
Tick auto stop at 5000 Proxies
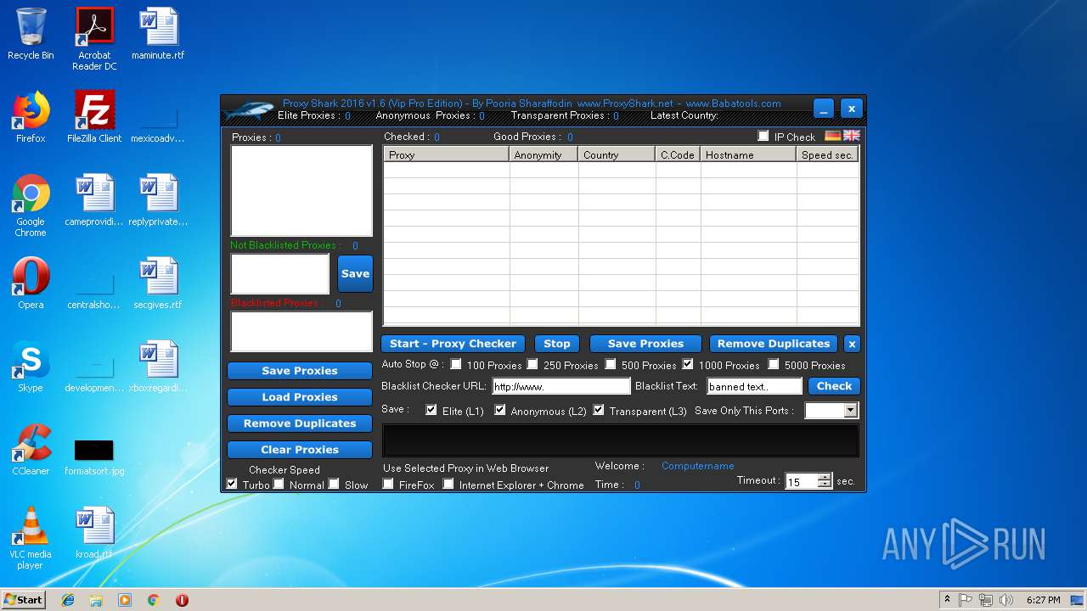(x=774, y=365)
